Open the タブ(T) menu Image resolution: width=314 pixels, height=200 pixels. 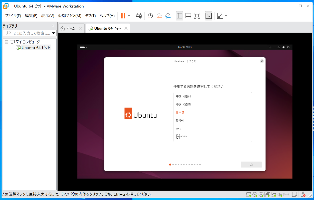click(x=90, y=16)
